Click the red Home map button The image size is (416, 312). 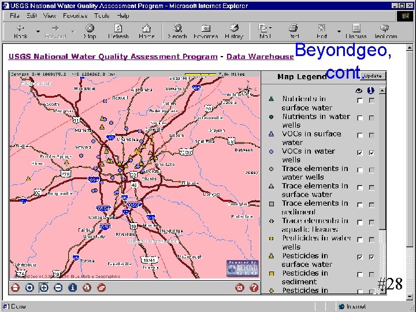click(16, 288)
